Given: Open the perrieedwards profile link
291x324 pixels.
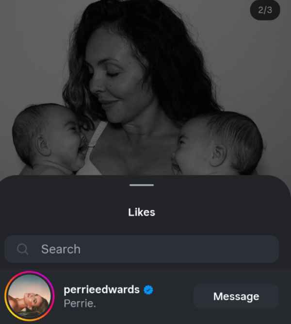Looking at the screenshot, I should click(x=101, y=290).
